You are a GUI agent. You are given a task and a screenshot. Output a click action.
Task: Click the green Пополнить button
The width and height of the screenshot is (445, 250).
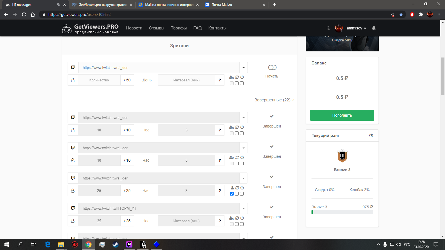tap(342, 115)
